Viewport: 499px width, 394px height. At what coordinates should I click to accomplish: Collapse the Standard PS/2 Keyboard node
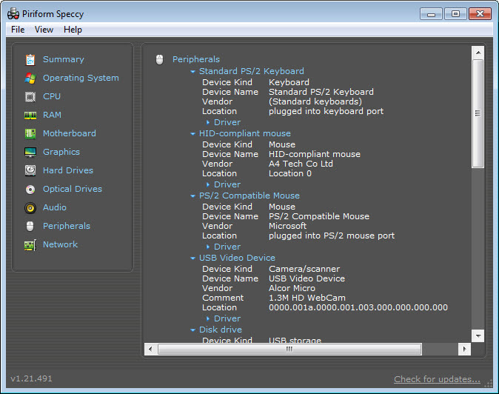(x=192, y=72)
